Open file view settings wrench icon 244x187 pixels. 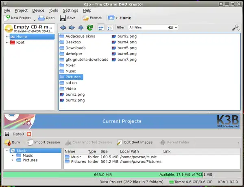236,28
